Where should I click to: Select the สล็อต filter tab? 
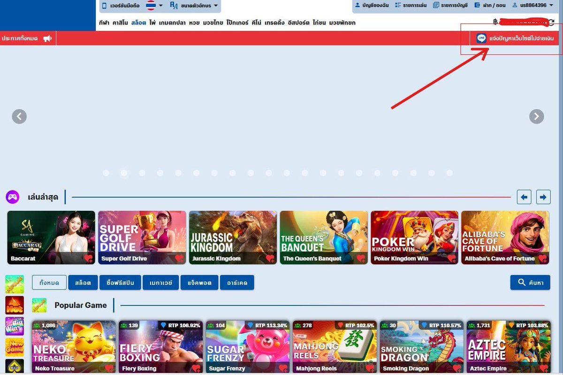83,283
